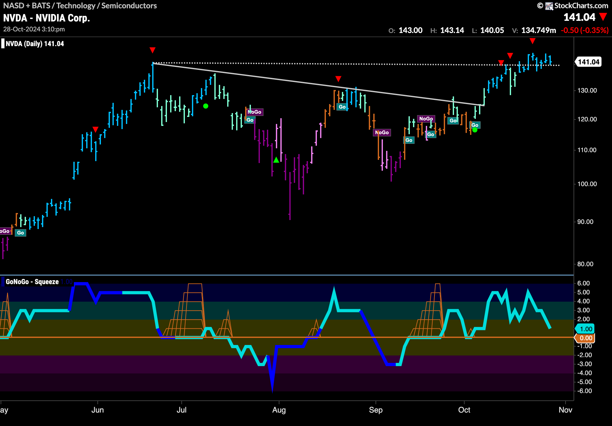The image size is (612, 426).
Task: Select the red triangle marker above the June peak
Action: tap(153, 50)
